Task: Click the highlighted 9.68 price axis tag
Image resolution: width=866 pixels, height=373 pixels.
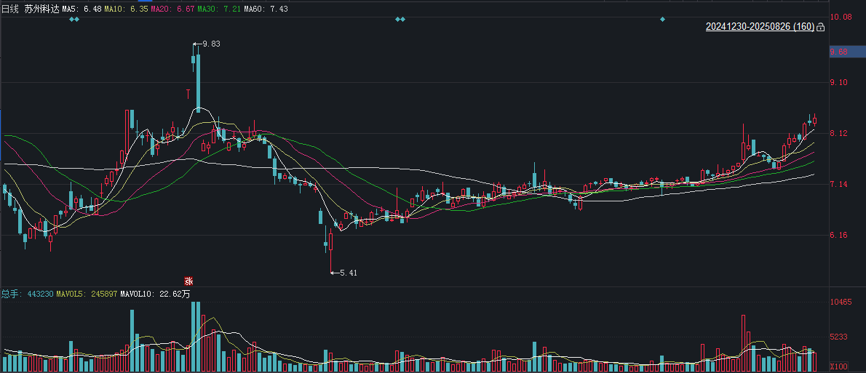Action: coord(848,52)
